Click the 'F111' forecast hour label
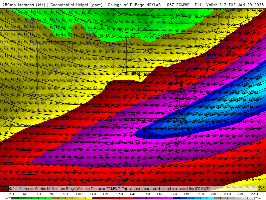This screenshot has height=200, width=266. tap(199, 5)
